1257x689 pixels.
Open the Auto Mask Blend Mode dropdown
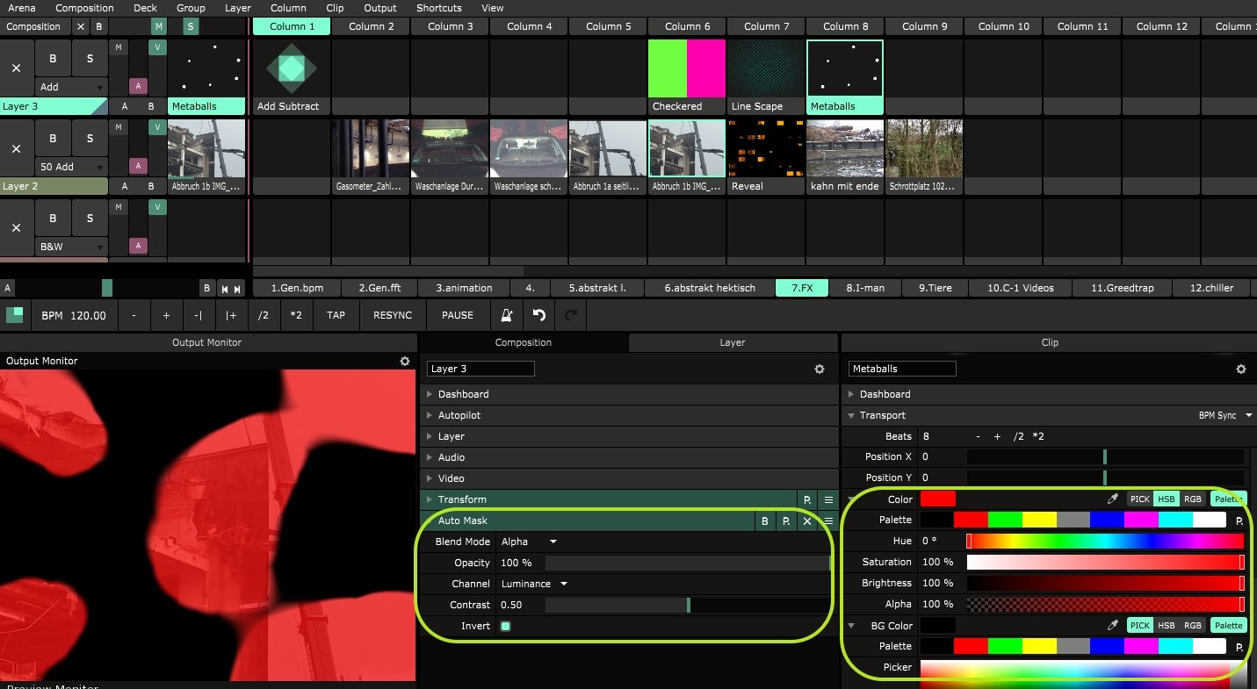tap(529, 542)
